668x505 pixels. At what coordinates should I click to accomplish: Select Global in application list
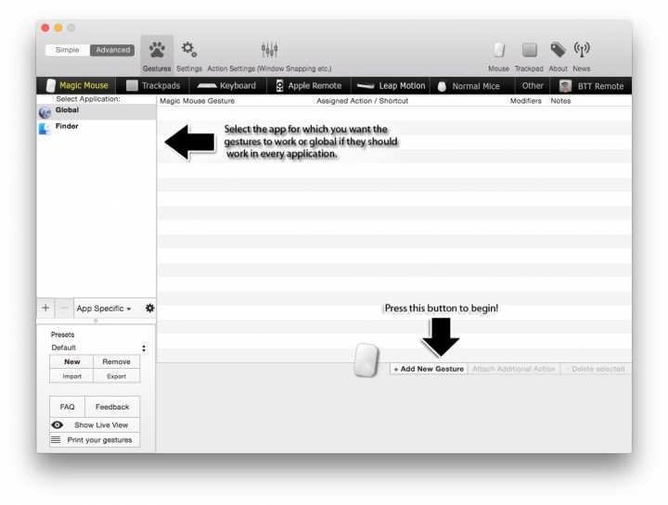(96, 112)
